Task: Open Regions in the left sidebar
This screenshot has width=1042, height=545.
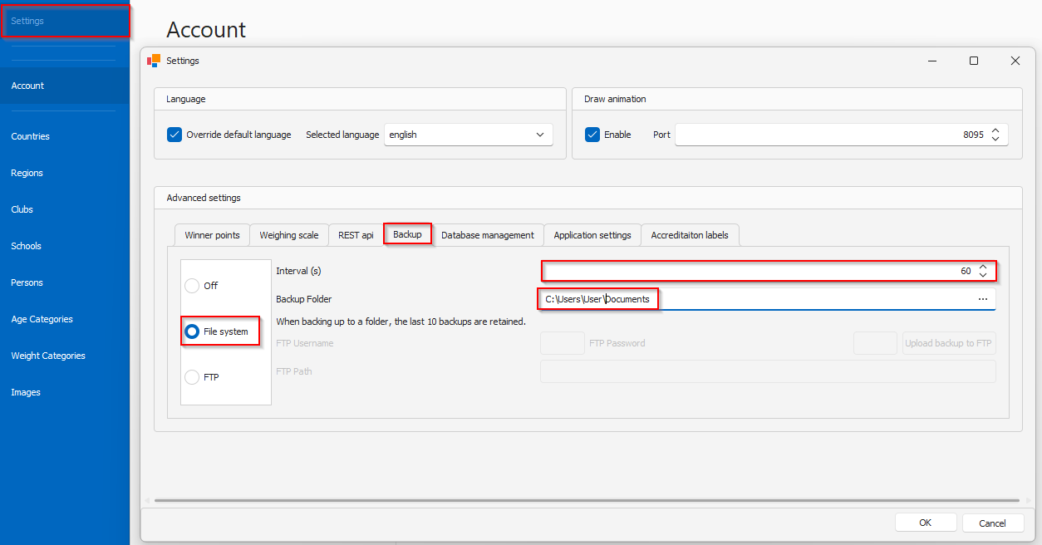Action: pos(65,173)
